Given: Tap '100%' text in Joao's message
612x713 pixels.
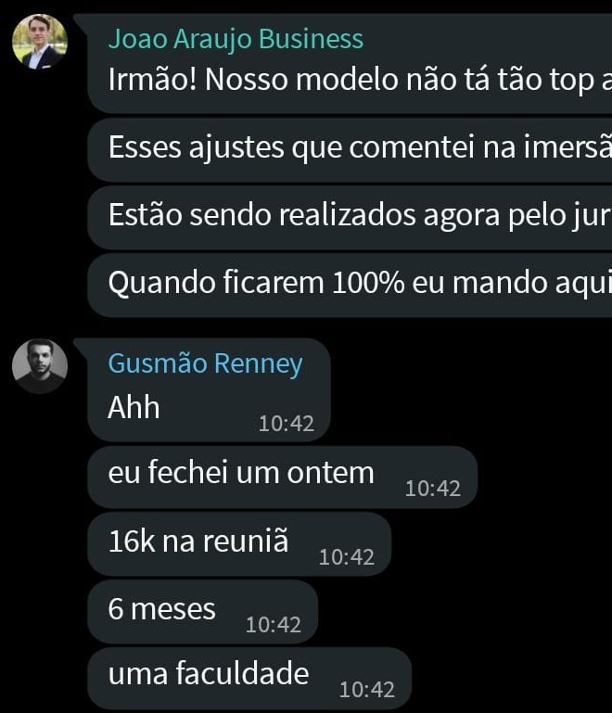Looking at the screenshot, I should pyautogui.click(x=368, y=283).
